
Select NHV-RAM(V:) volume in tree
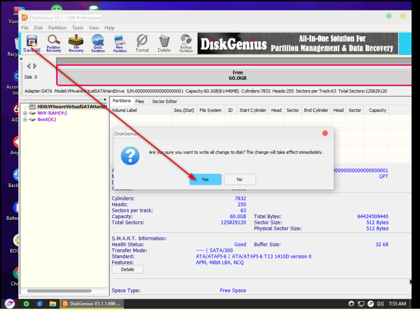52,113
